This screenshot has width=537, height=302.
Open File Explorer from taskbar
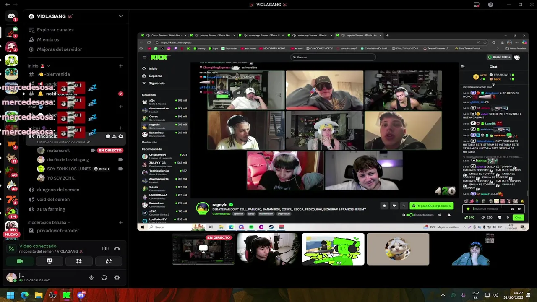pyautogui.click(x=39, y=295)
